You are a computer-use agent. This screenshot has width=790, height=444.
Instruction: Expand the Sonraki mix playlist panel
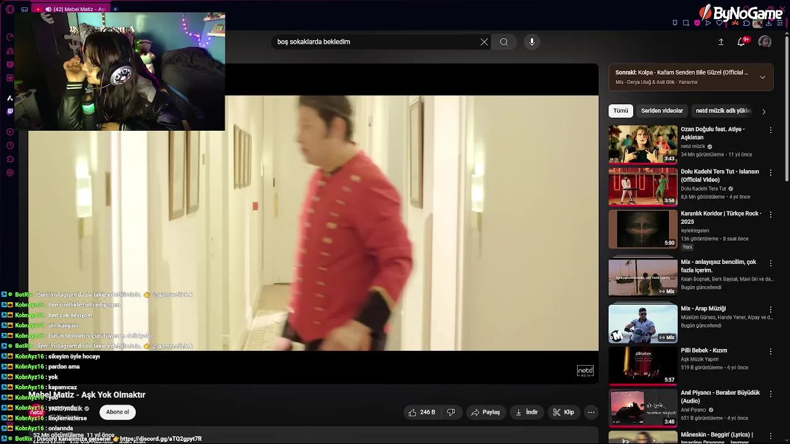(762, 77)
